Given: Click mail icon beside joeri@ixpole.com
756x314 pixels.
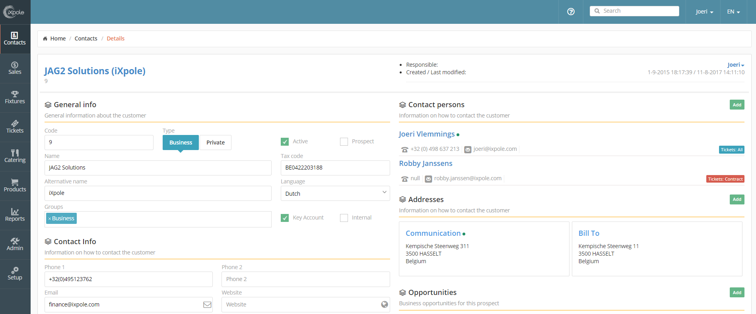Looking at the screenshot, I should click(x=468, y=150).
